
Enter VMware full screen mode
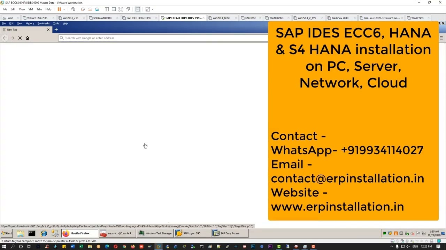point(121,9)
